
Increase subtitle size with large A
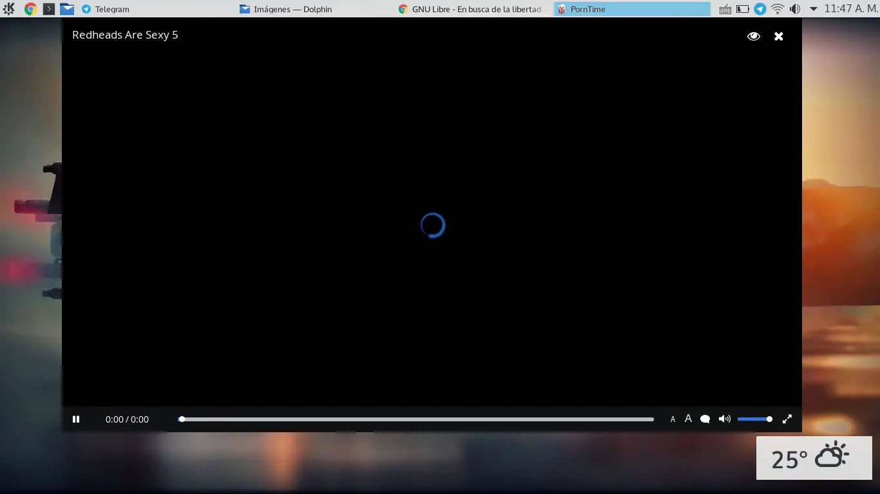688,419
